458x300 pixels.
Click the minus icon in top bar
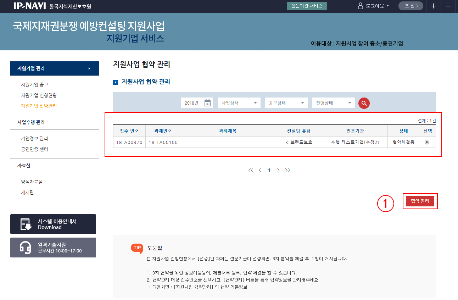click(448, 6)
